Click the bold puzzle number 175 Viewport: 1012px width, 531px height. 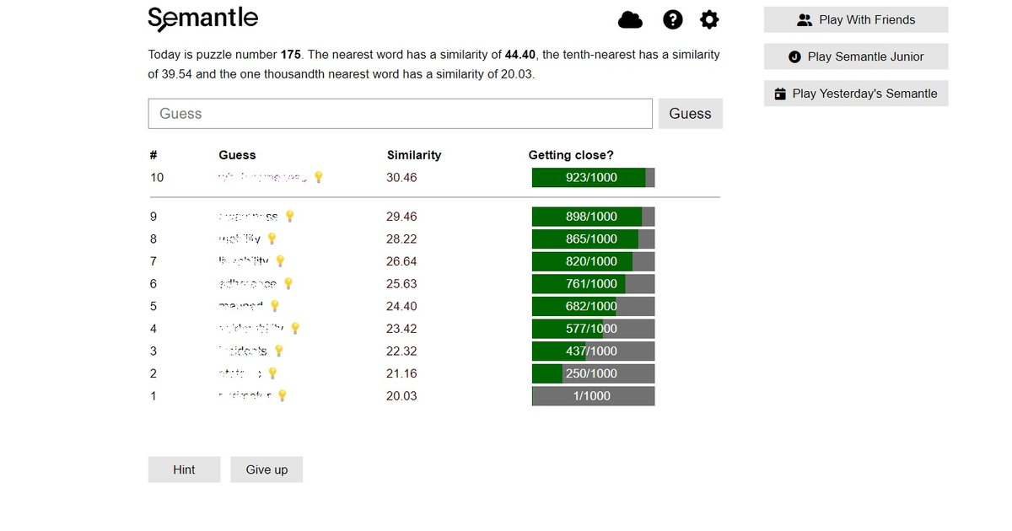pyautogui.click(x=291, y=55)
